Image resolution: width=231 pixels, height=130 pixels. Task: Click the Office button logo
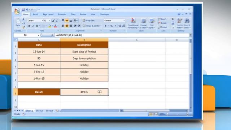17,11
